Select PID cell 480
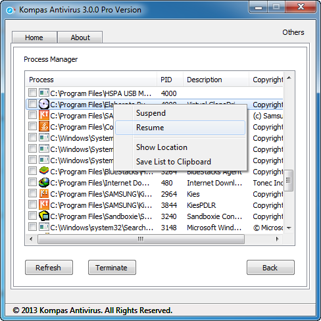321x321 pixels. tap(166, 183)
